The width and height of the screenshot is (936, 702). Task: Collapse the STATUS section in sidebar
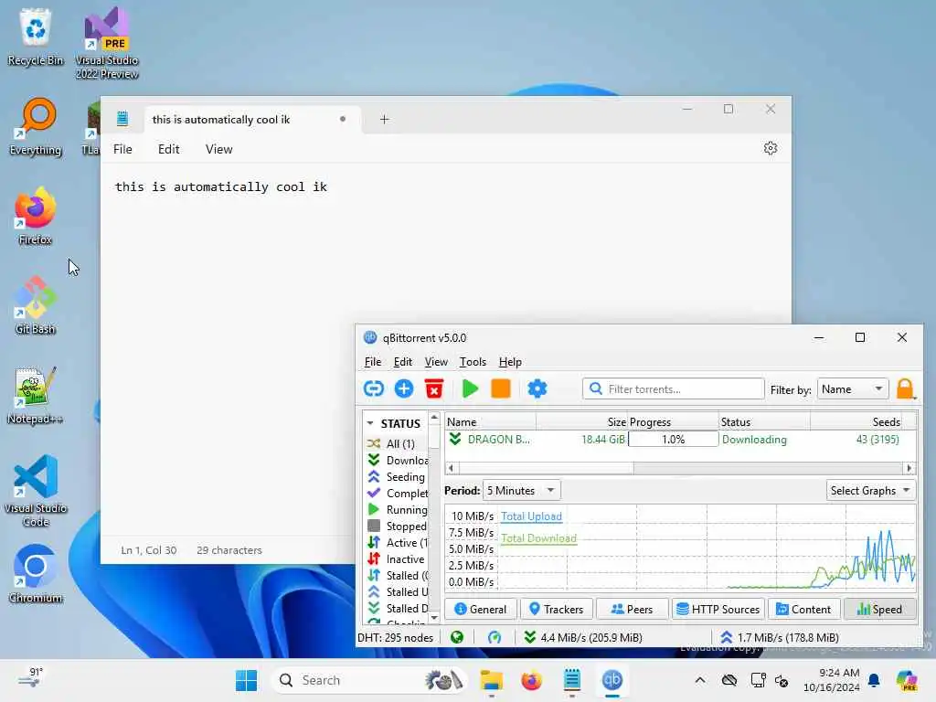click(x=370, y=423)
